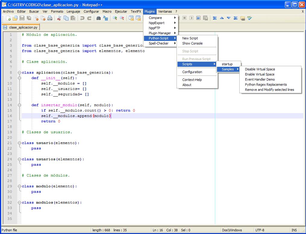Select the startup script entry
306x234 pixels.
[229, 64]
